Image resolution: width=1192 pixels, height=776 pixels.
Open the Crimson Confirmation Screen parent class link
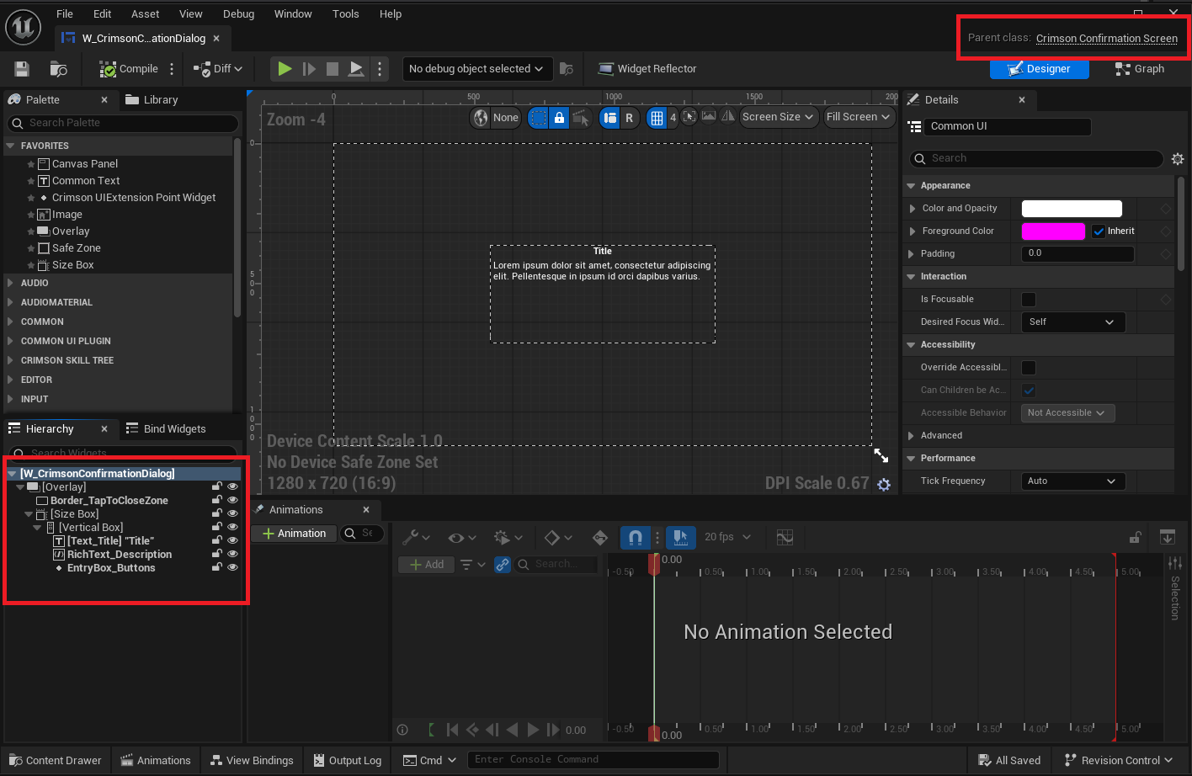(1106, 38)
